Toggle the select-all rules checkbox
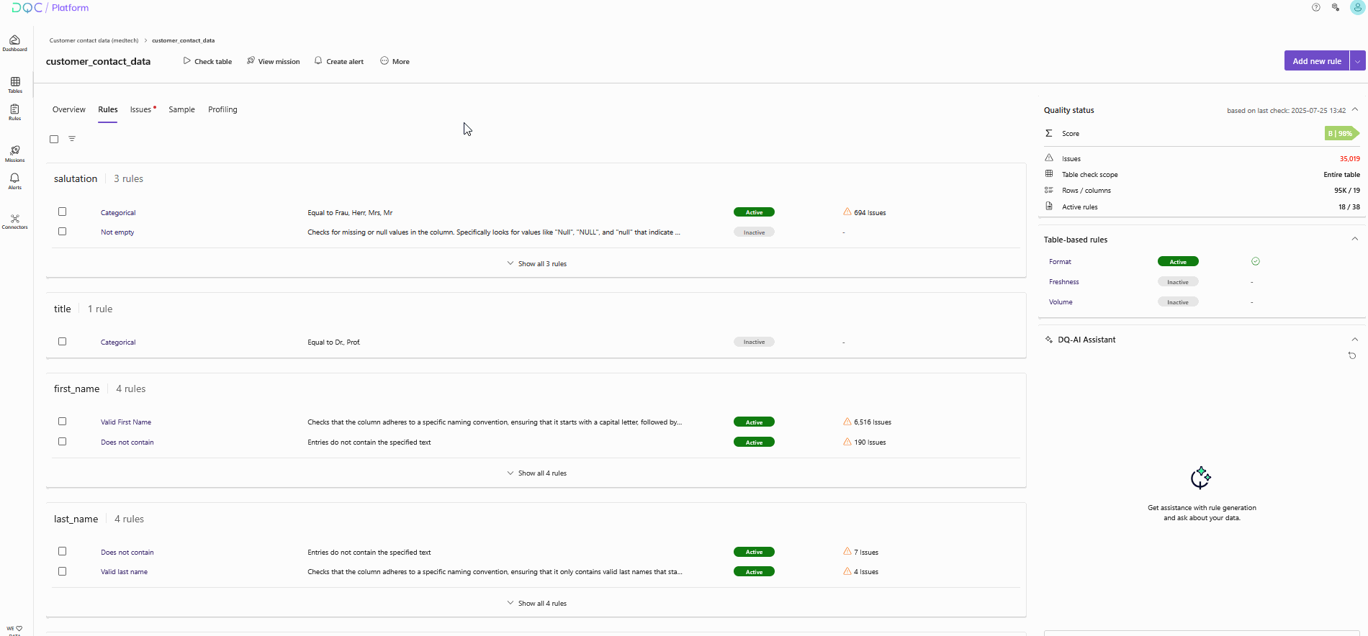Image resolution: width=1368 pixels, height=636 pixels. [54, 139]
